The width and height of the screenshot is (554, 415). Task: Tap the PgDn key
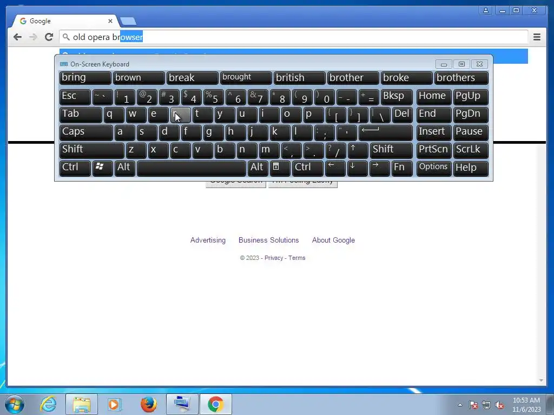(x=471, y=115)
